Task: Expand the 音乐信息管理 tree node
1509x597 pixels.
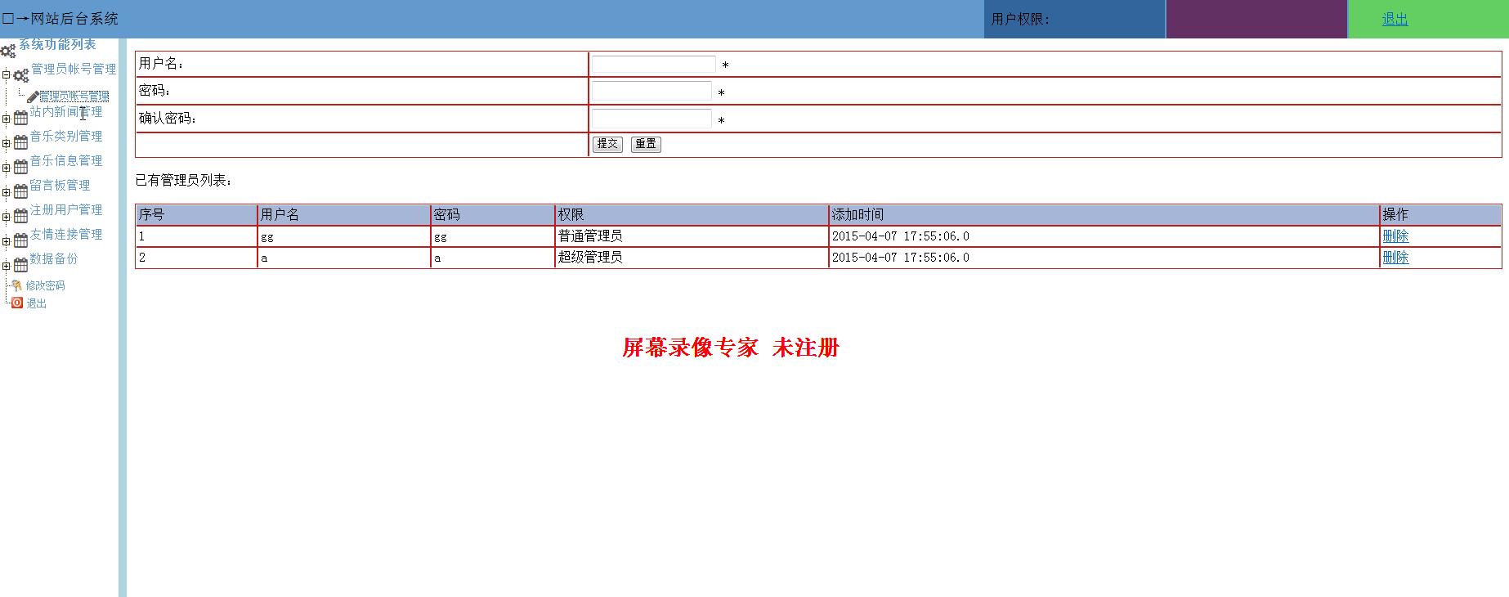Action: coord(7,168)
